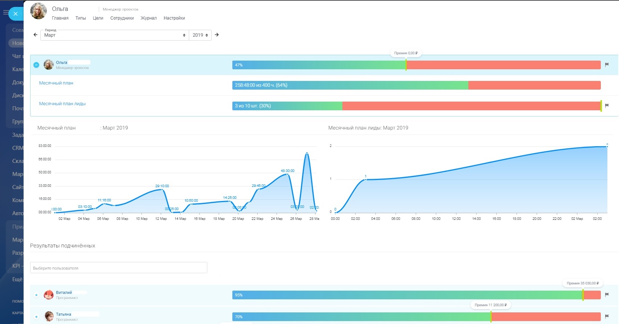Open the Месячный план лиды link
The height and width of the screenshot is (324, 619).
click(x=62, y=104)
